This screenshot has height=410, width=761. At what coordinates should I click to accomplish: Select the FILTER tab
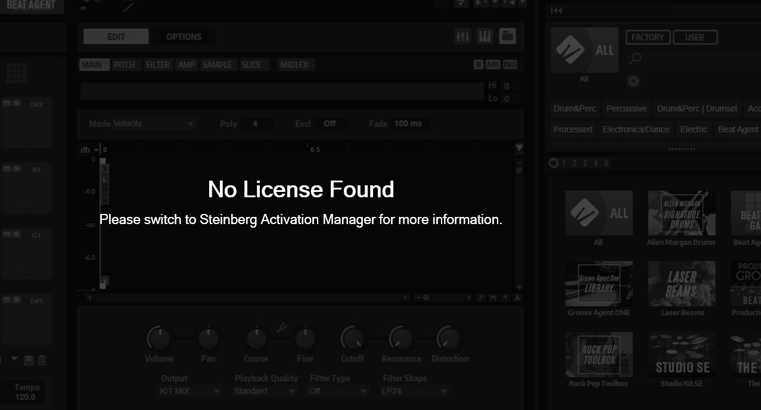tap(158, 65)
